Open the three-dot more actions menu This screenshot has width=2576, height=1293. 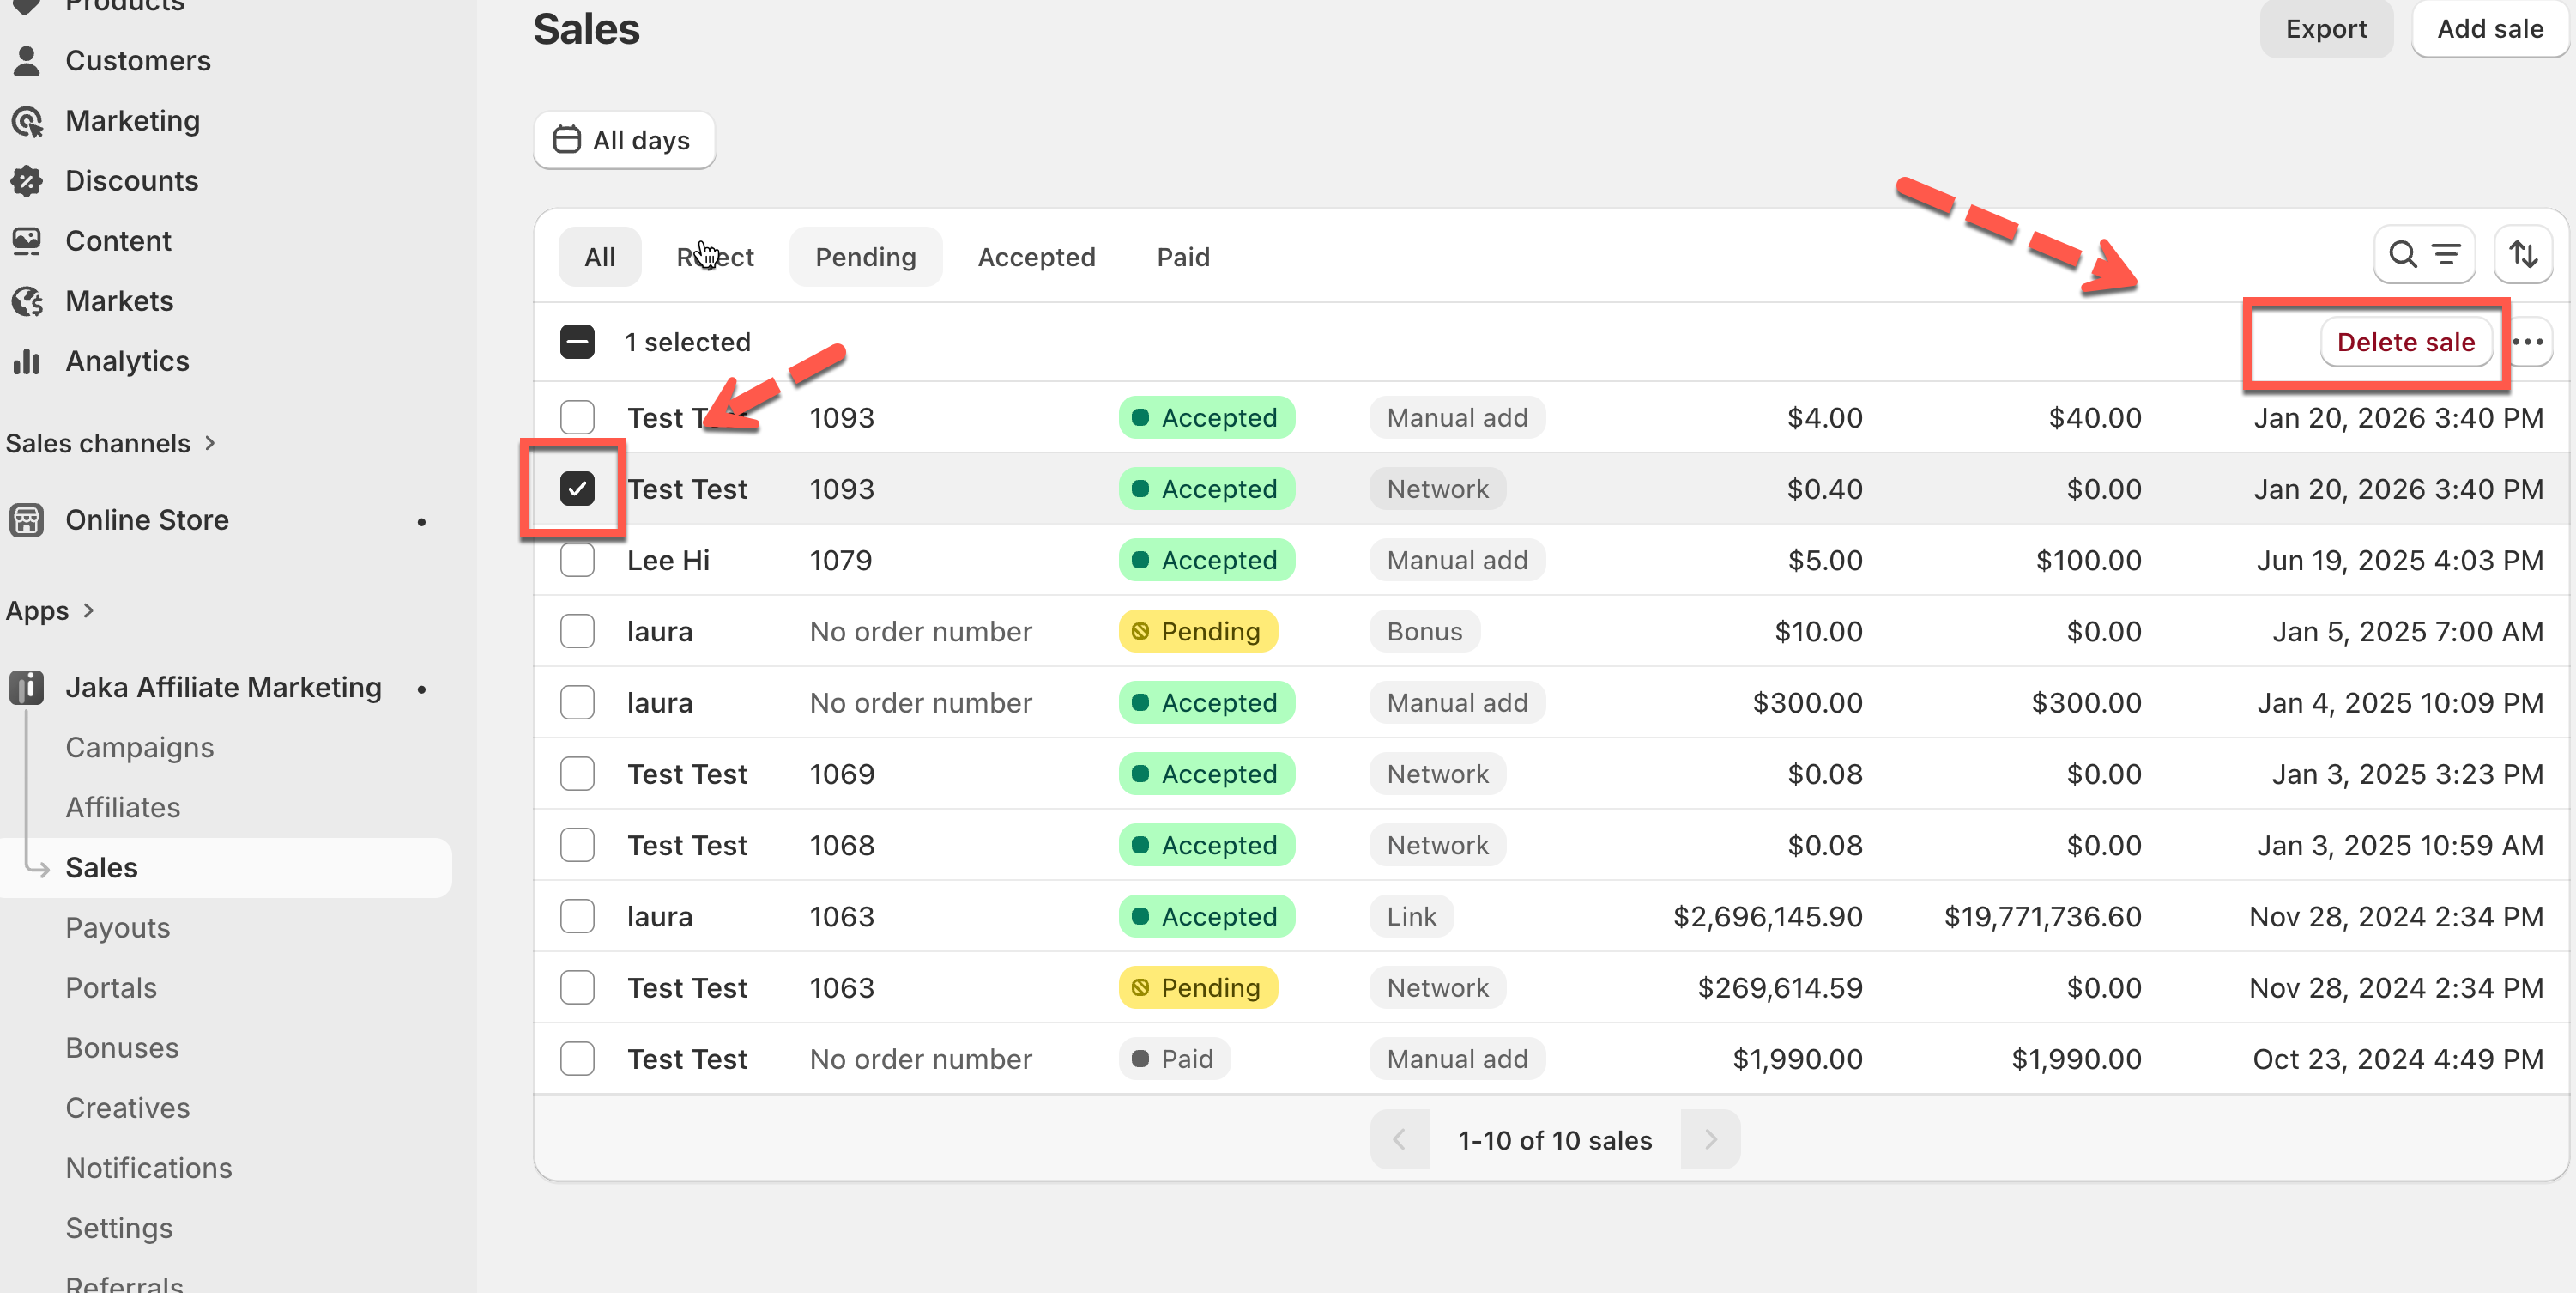point(2527,343)
